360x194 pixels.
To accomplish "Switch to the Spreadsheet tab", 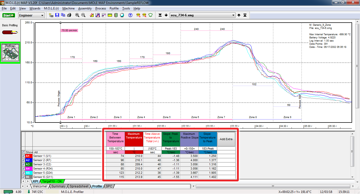I will [x=79, y=186].
